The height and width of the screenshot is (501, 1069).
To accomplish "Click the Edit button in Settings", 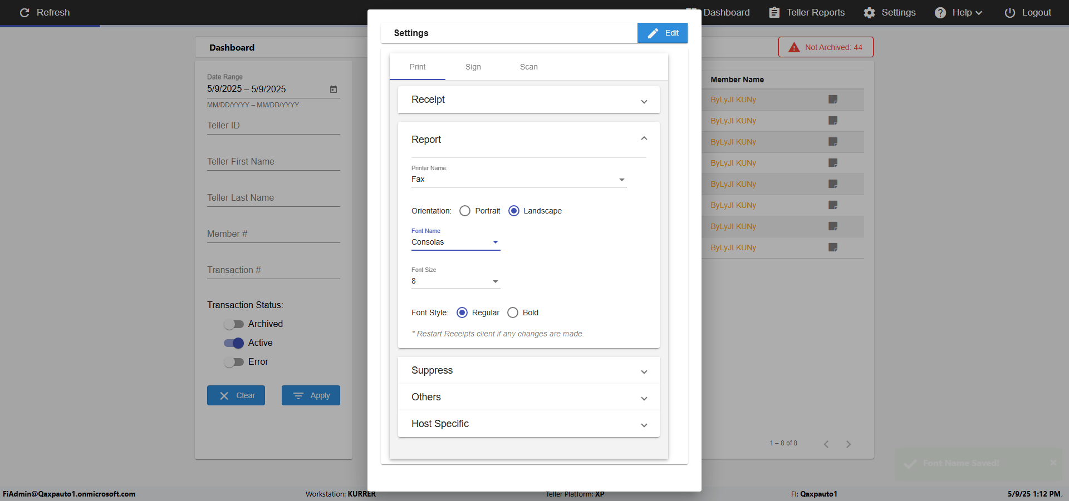I will click(663, 33).
